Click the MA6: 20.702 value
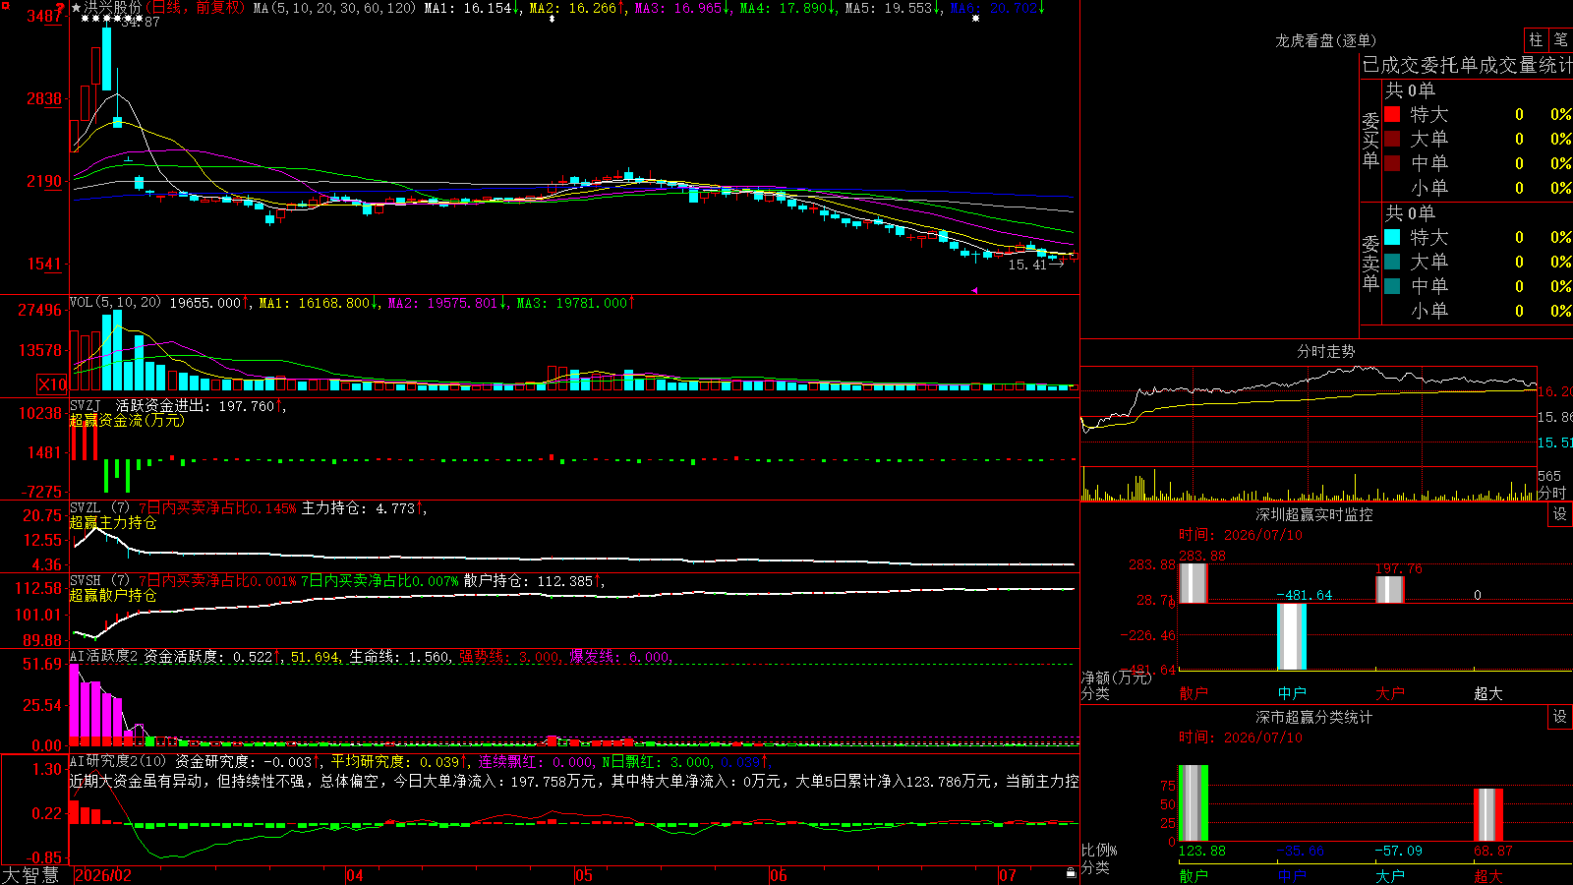The height and width of the screenshot is (885, 1573). [x=998, y=8]
